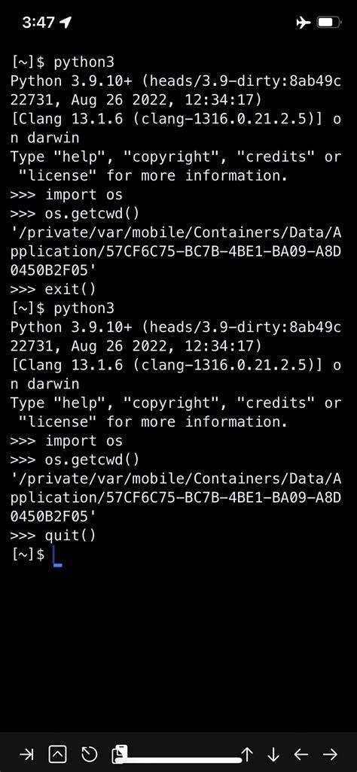Tap the last [~]$ shell prompt
Screen dimensions: 357x772
point(28,555)
